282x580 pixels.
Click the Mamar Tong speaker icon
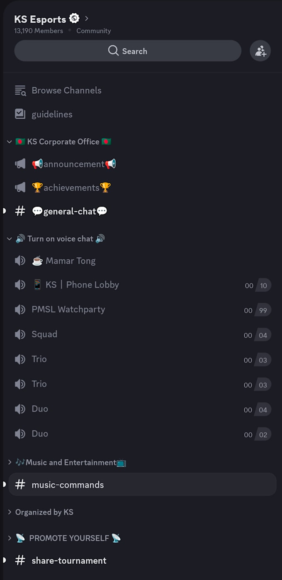pos(20,261)
